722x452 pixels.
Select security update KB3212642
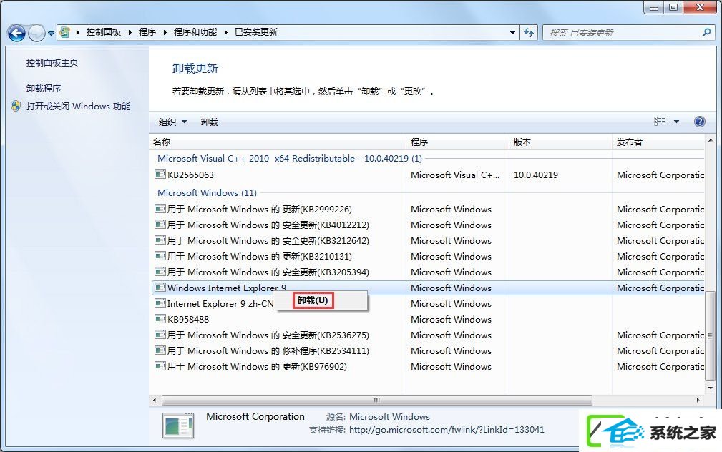(428, 241)
